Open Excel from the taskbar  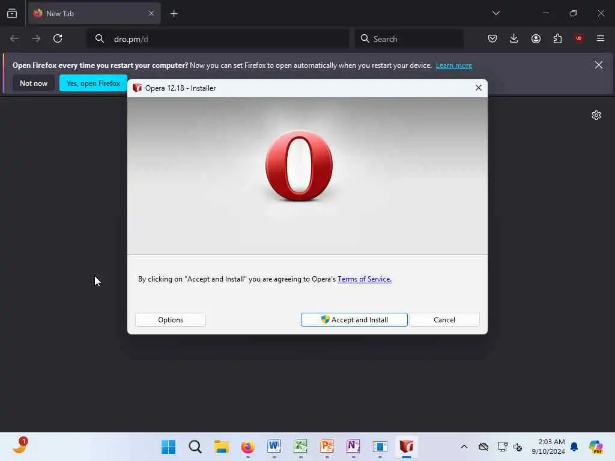point(300,447)
